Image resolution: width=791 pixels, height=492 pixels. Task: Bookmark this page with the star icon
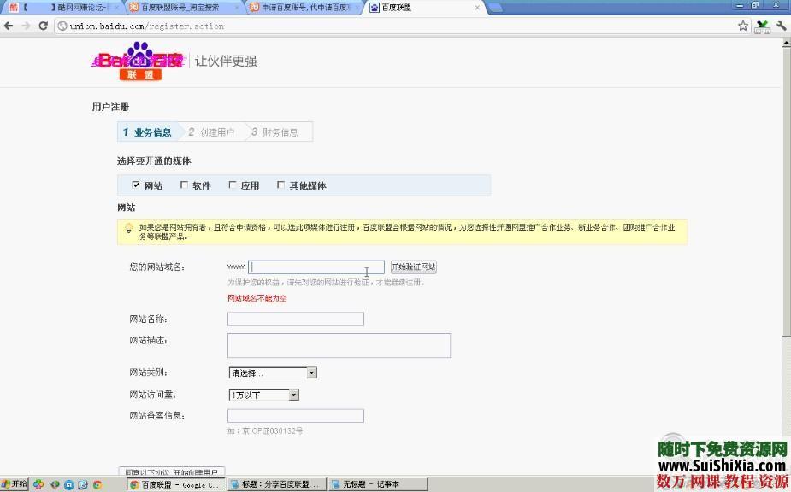click(745, 26)
